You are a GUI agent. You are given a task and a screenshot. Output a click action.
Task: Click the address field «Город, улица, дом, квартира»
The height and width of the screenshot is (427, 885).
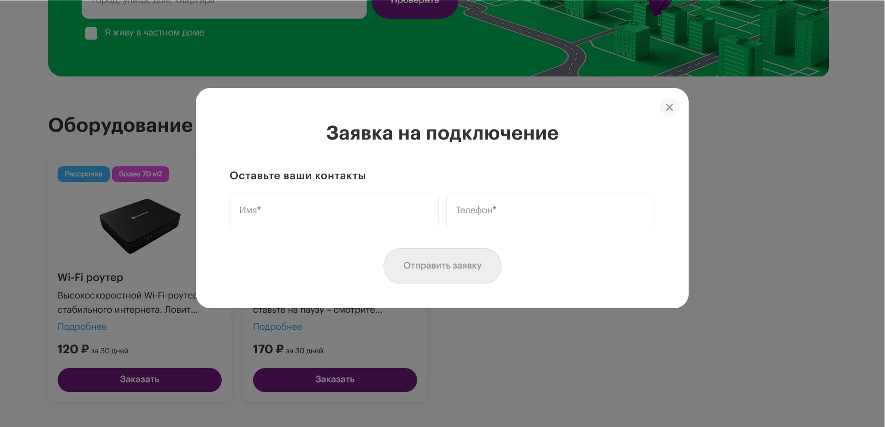(x=224, y=4)
